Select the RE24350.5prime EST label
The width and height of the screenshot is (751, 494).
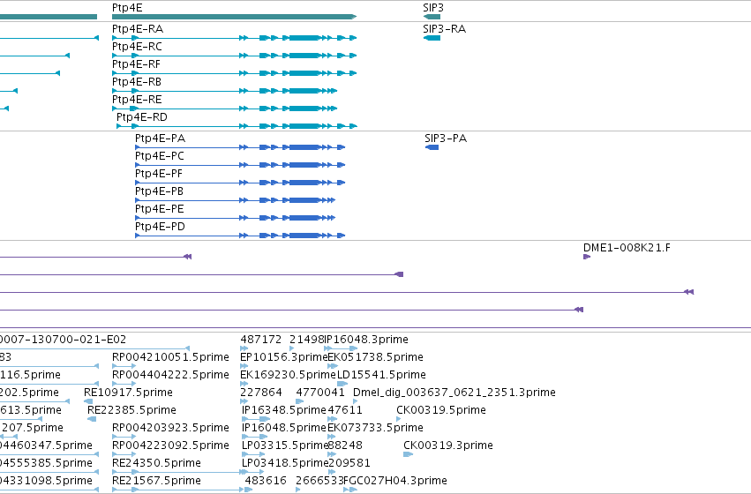click(156, 463)
